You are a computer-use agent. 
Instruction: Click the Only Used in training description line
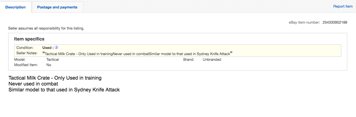pos(55,78)
